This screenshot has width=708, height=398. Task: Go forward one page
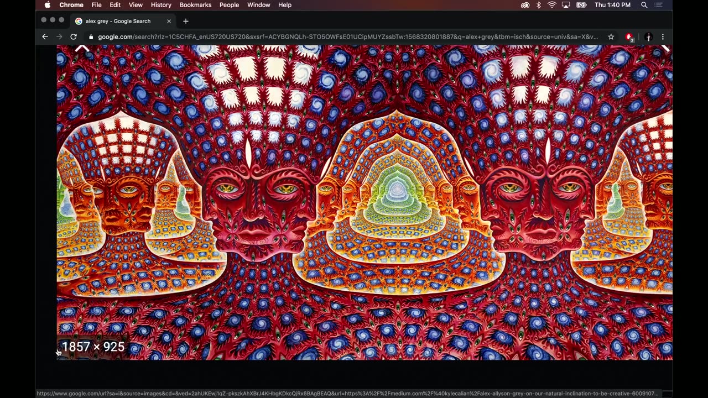pos(59,36)
